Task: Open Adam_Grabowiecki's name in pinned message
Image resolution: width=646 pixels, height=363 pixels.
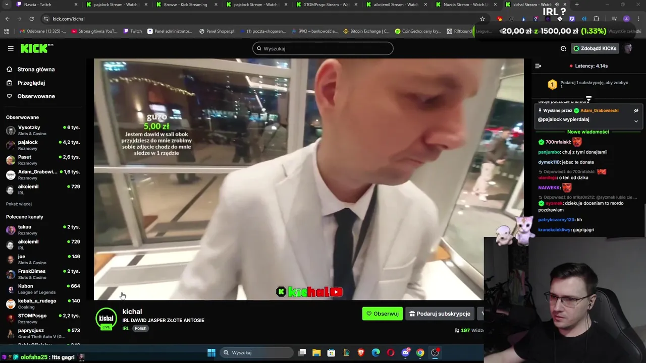Action: (x=599, y=110)
